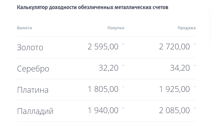Click the down arrow next to silver 34,20
Viewport: 211px width, 130px height.
195,65
